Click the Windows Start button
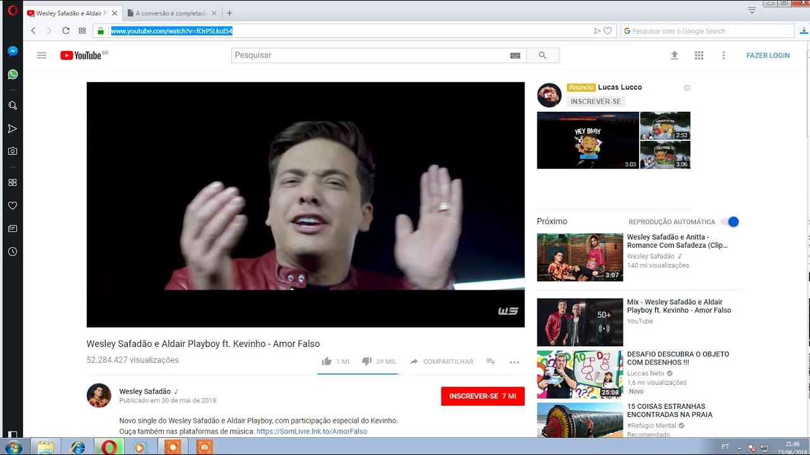 point(13,447)
